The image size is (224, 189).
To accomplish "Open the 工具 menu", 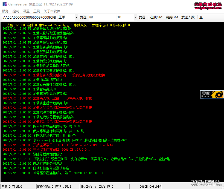I will pyautogui.click(x=37, y=11).
